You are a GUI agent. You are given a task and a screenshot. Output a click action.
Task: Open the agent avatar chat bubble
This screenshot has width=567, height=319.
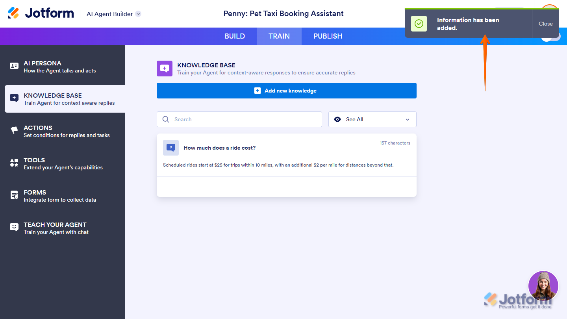(x=543, y=286)
